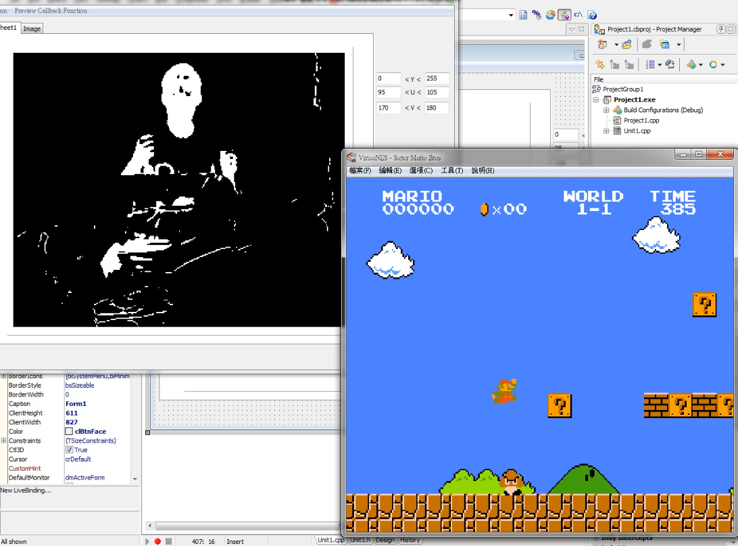Expand the Build Configurations (Debug) node

pyautogui.click(x=606, y=110)
